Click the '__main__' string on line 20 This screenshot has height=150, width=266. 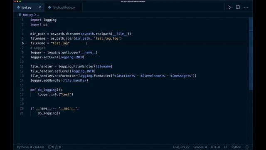[x=68, y=108]
